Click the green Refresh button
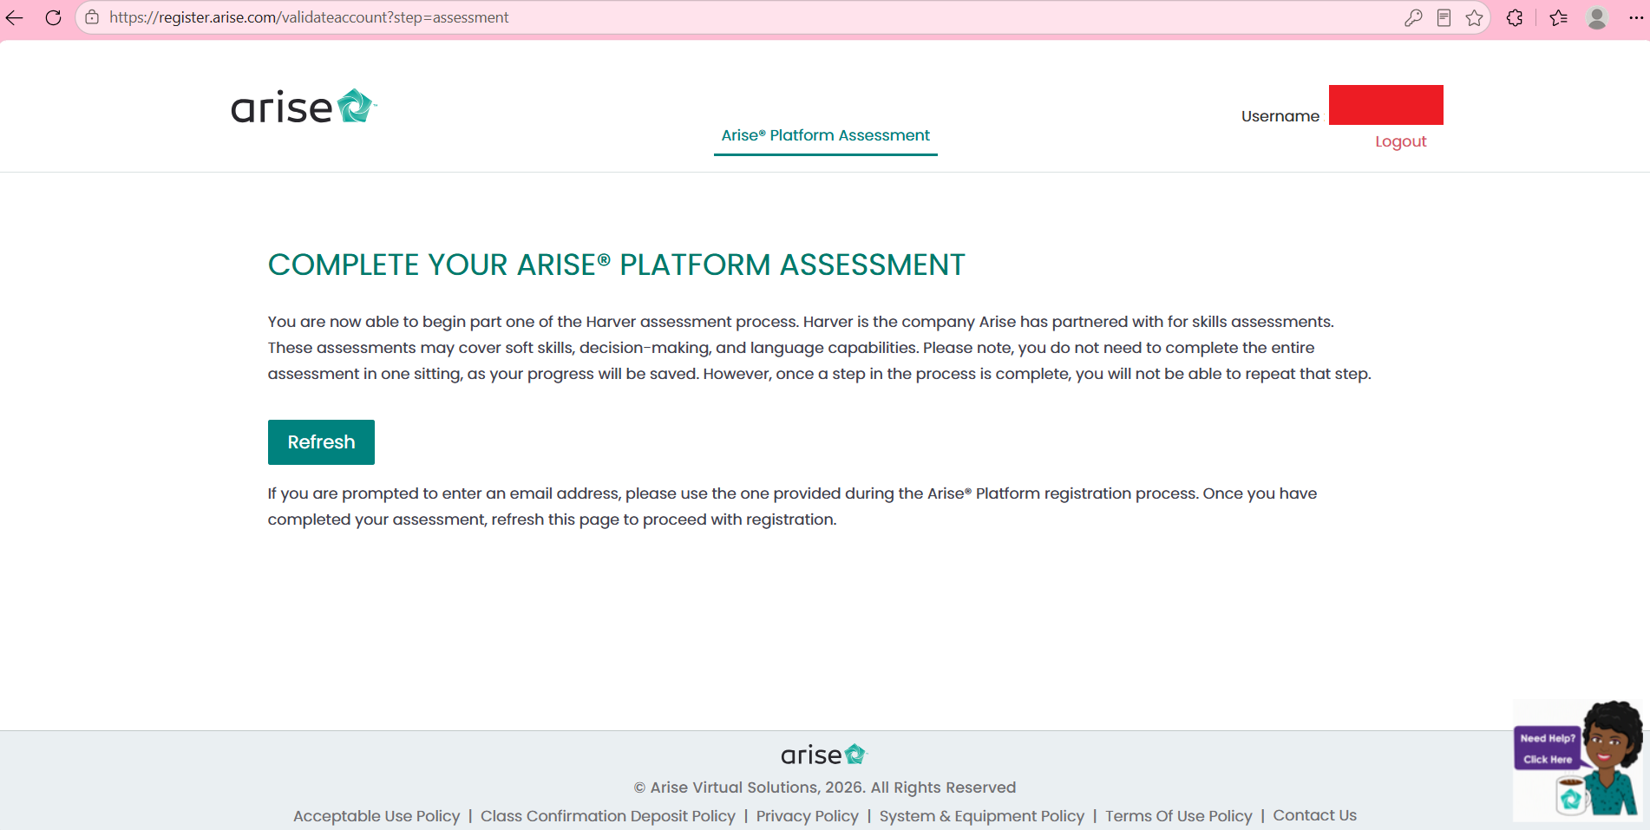 click(321, 442)
